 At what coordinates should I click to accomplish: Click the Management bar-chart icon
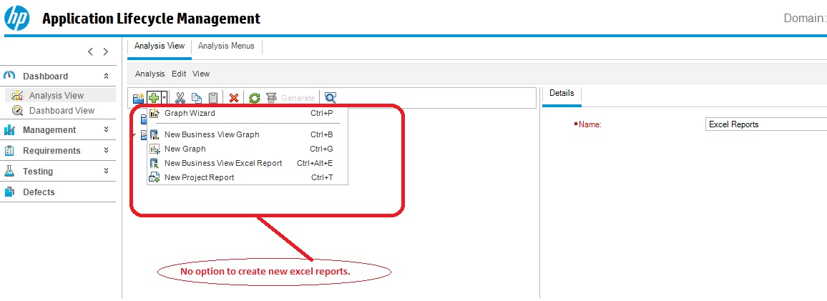click(x=9, y=129)
